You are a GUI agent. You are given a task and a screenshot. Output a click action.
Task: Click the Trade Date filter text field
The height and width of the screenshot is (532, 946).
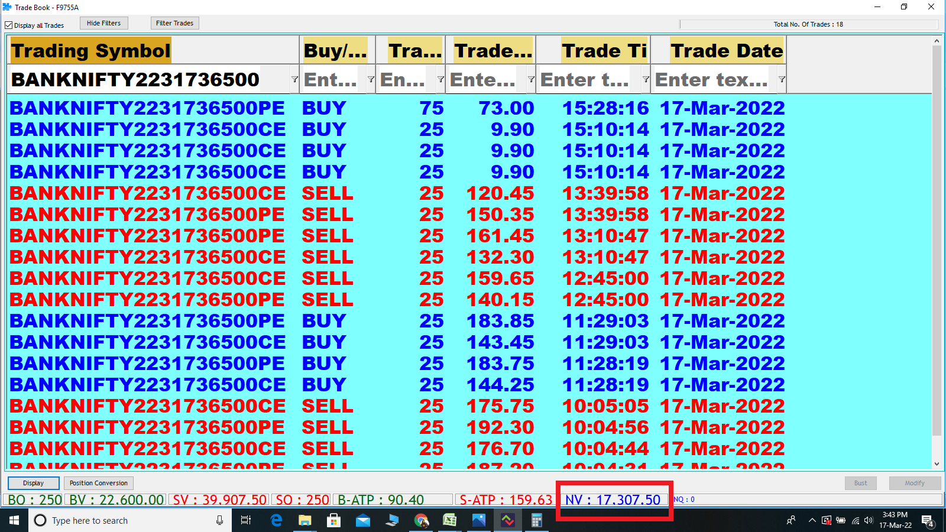[x=714, y=79]
